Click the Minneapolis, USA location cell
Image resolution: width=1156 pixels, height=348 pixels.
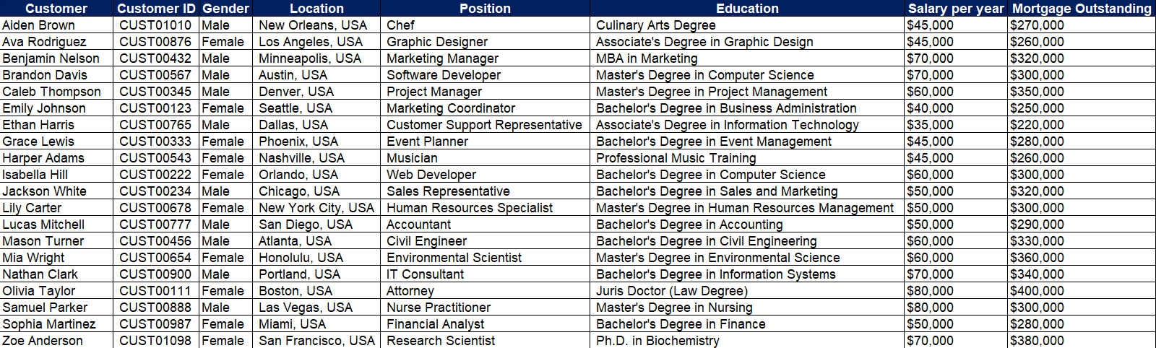click(x=310, y=58)
